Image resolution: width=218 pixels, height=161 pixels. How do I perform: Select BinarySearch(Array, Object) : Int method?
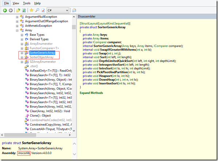click(51, 80)
